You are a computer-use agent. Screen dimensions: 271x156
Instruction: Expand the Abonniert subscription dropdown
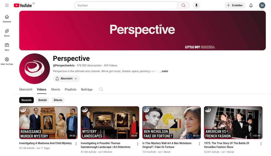[x=66, y=79]
